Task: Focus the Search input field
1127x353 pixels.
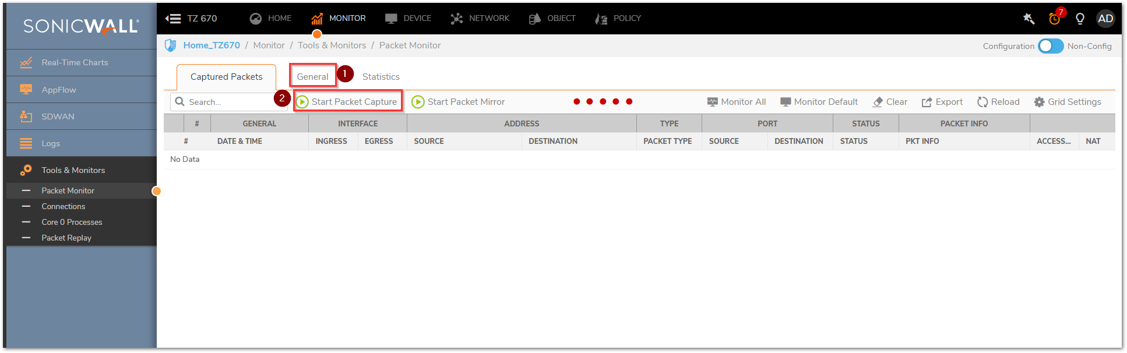Action: (229, 102)
